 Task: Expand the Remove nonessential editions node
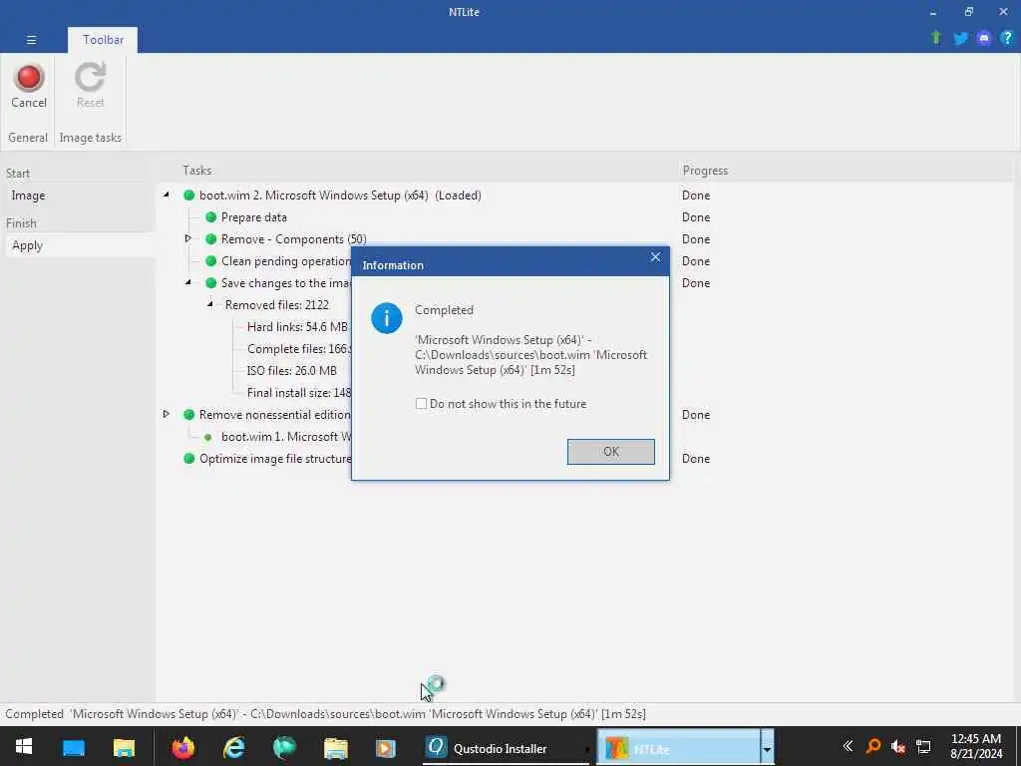[167, 414]
